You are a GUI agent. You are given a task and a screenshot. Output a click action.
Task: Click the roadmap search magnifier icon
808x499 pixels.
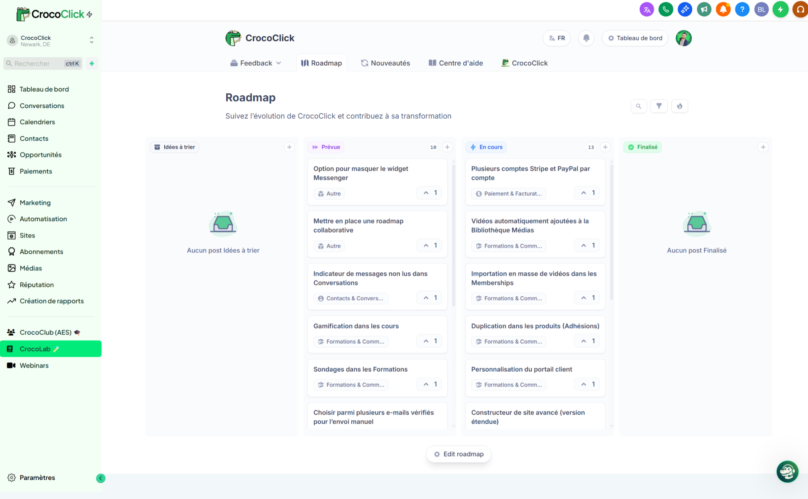click(x=639, y=106)
